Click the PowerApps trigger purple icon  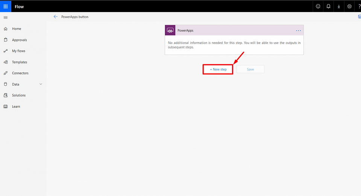coord(170,30)
